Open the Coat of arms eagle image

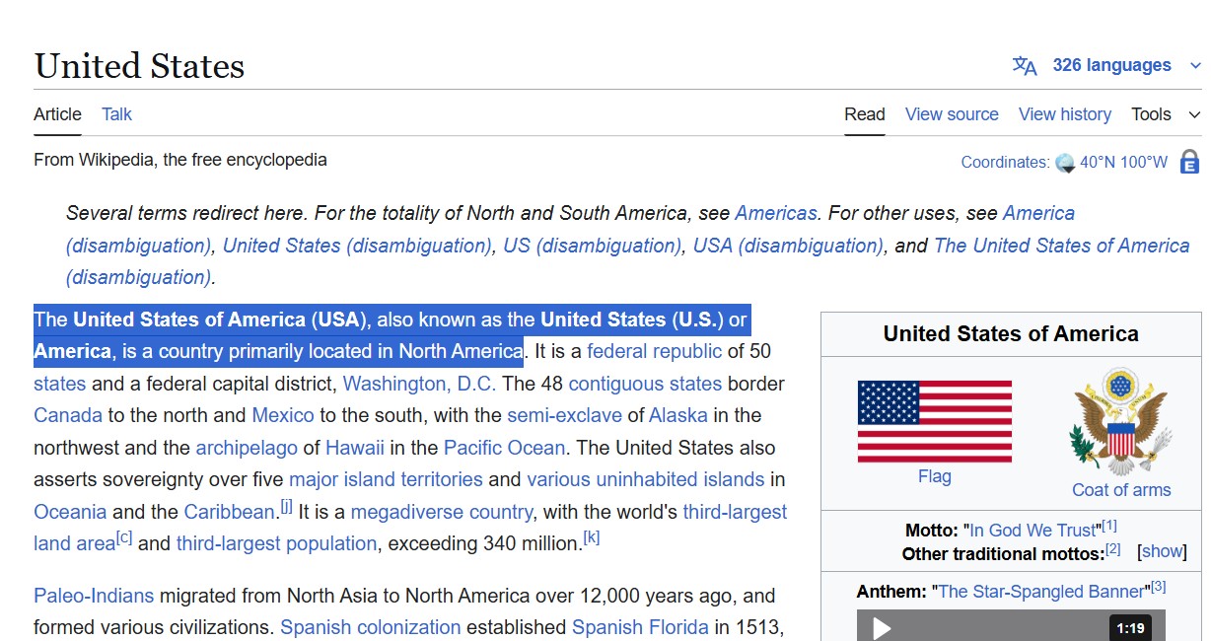click(x=1121, y=421)
